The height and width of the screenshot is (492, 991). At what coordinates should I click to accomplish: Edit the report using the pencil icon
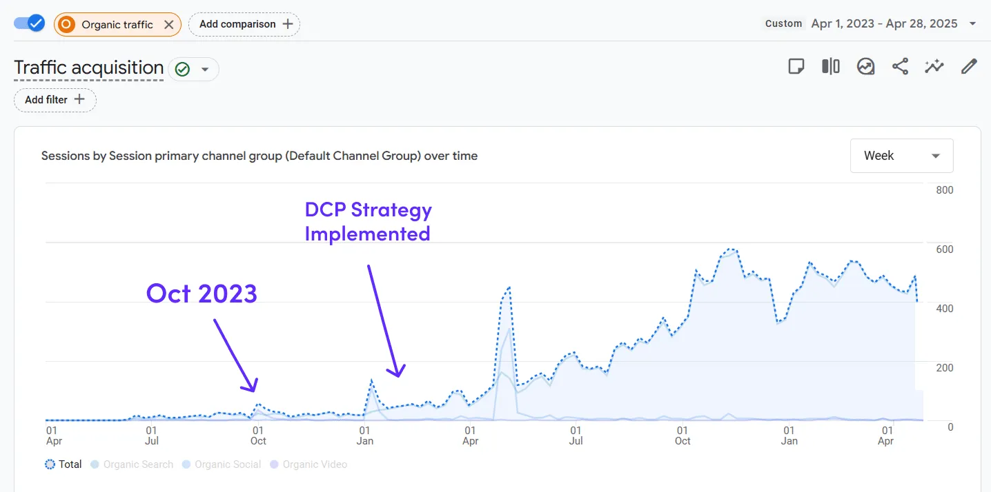tap(969, 66)
